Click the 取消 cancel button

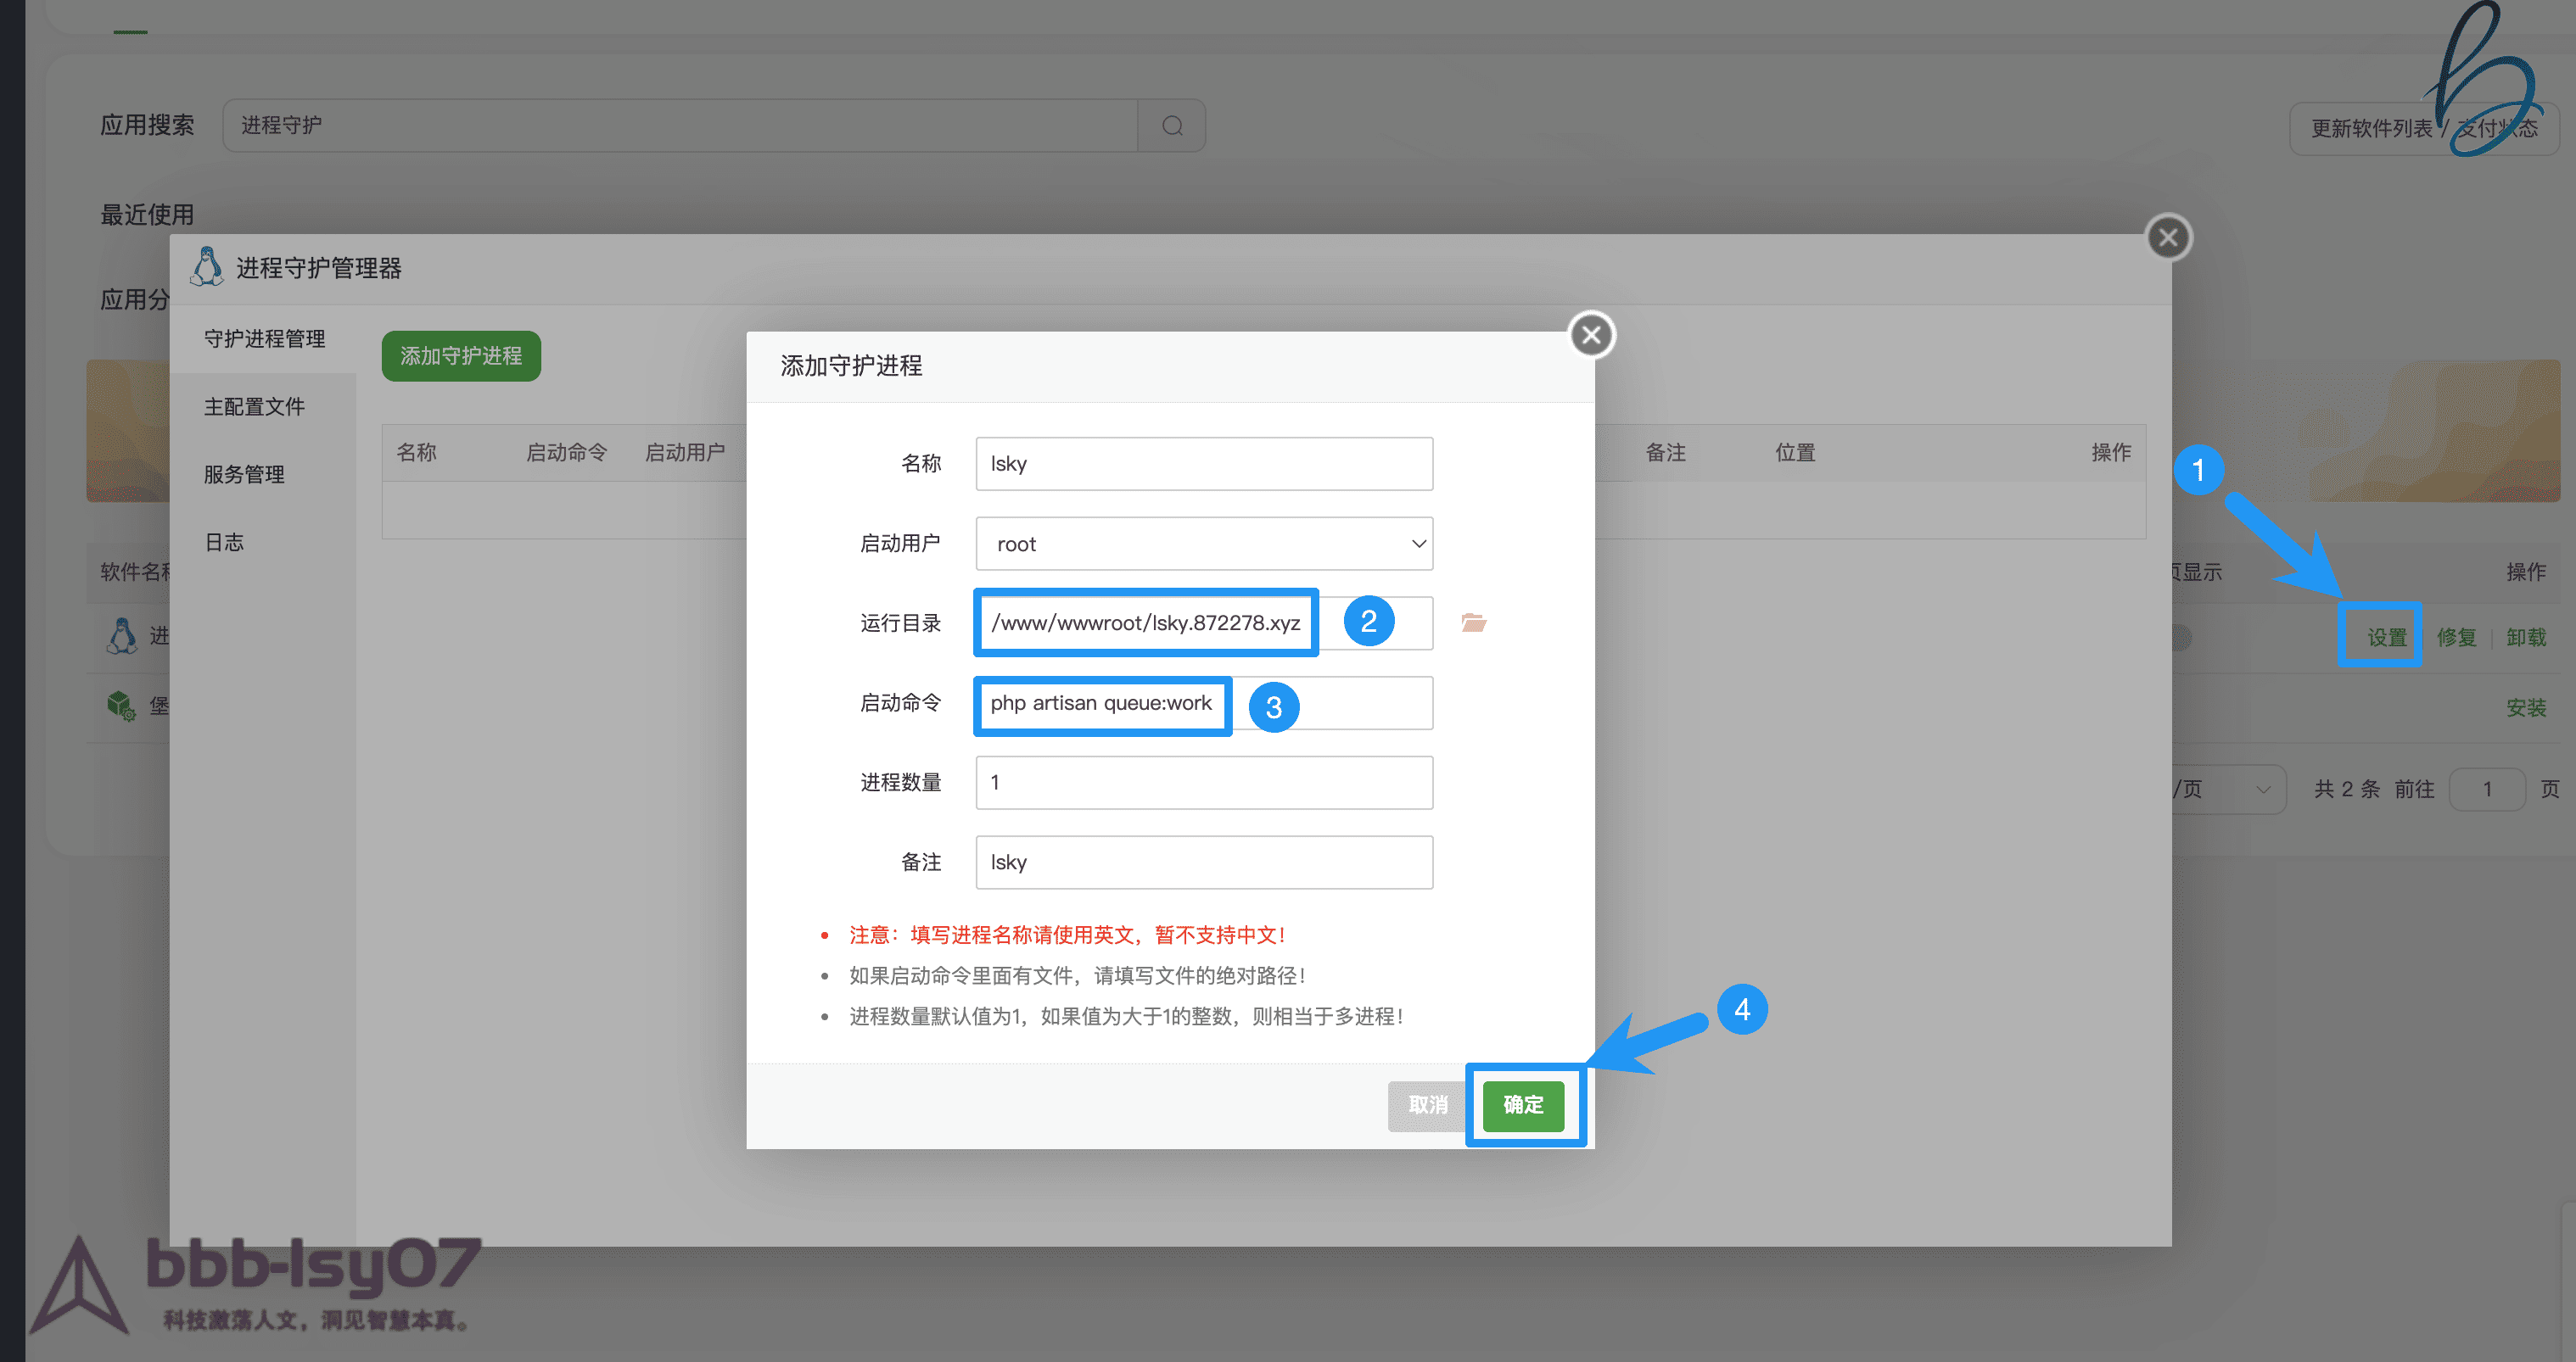point(1426,1105)
